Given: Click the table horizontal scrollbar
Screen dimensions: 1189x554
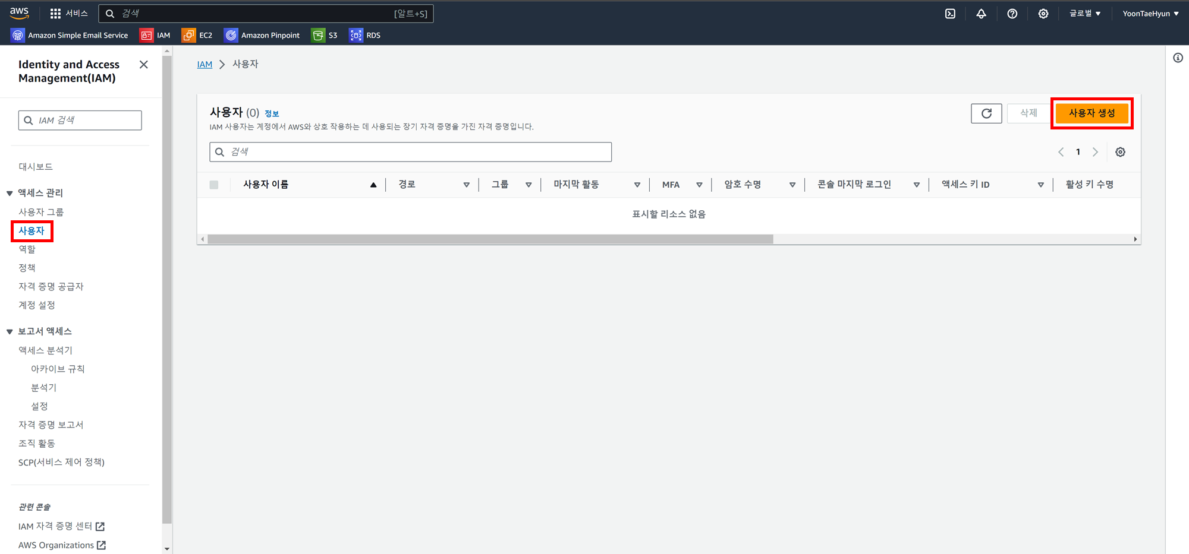Looking at the screenshot, I should [490, 239].
